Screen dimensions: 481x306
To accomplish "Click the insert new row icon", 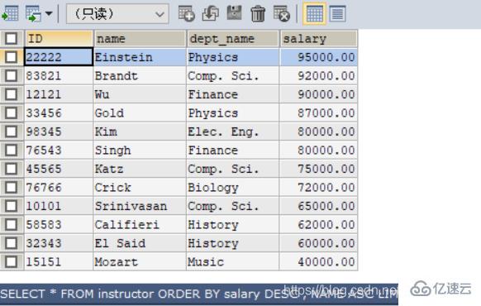I will [x=187, y=13].
